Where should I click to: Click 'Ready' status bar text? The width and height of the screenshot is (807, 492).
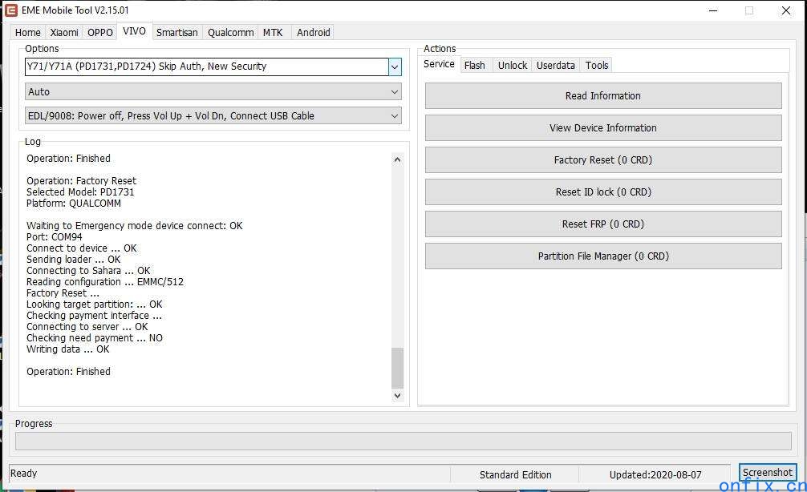[24, 474]
